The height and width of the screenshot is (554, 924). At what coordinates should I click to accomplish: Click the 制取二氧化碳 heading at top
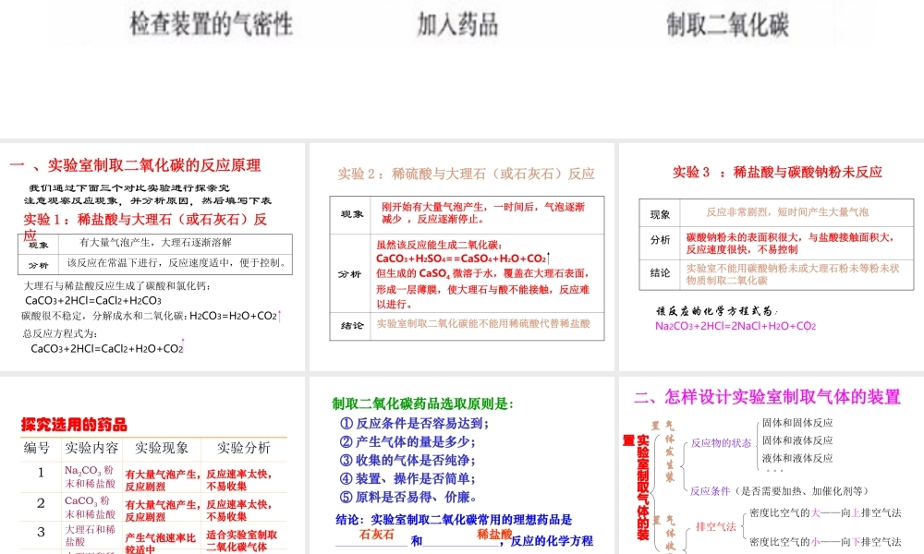pos(728,25)
